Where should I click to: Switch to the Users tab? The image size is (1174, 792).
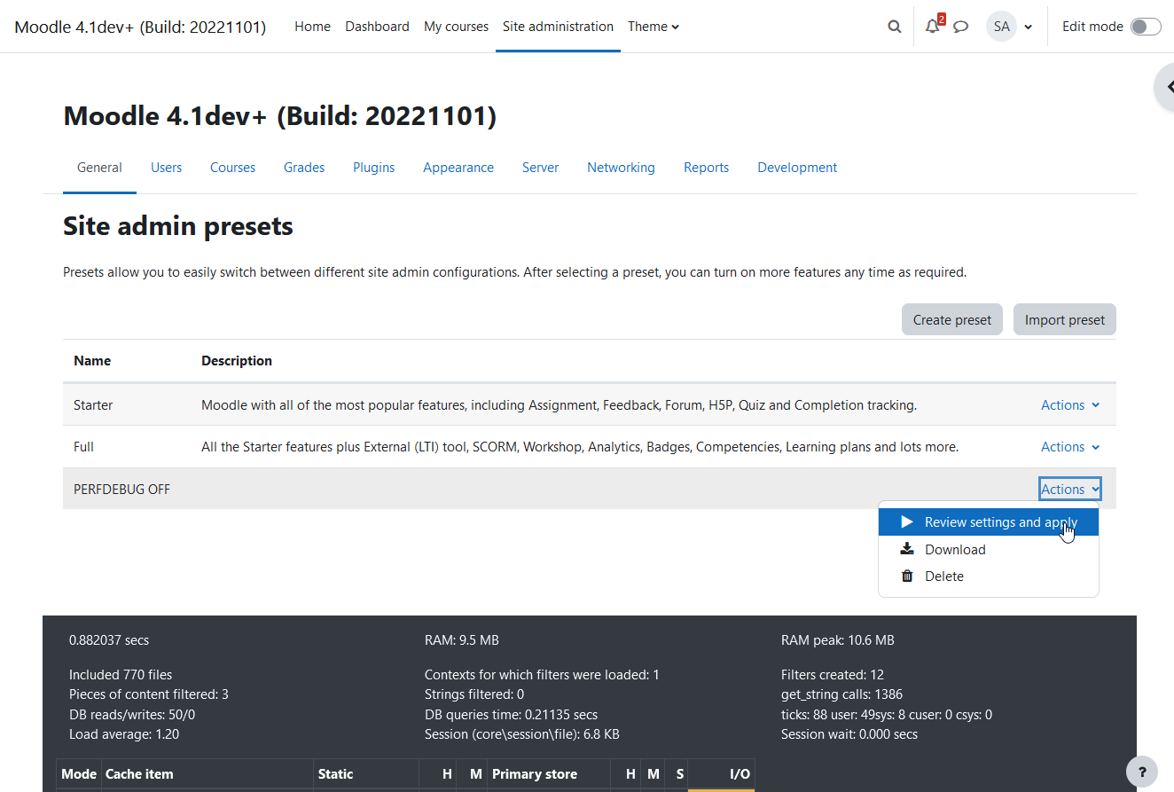click(x=166, y=167)
